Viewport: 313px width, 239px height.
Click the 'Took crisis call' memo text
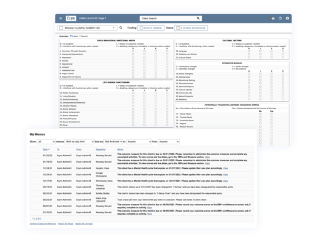click(162, 199)
